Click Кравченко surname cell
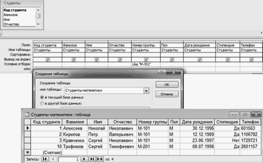 pyautogui.click(x=75, y=140)
